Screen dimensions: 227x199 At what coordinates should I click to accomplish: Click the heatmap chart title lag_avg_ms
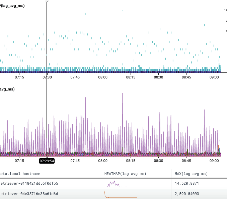[13, 6]
